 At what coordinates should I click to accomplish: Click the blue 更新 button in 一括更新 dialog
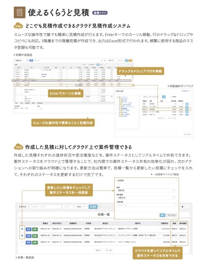162,215
